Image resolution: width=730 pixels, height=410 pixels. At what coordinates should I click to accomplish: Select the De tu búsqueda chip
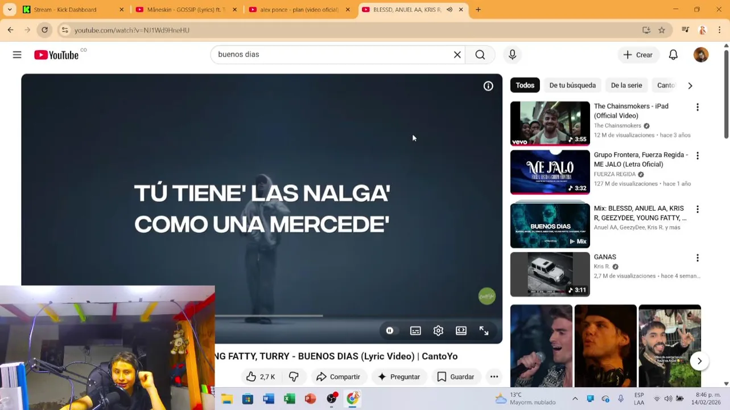click(572, 85)
